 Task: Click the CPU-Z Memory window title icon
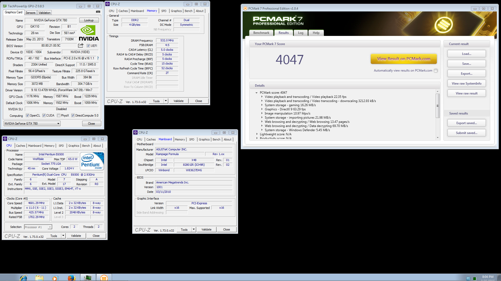108,4
